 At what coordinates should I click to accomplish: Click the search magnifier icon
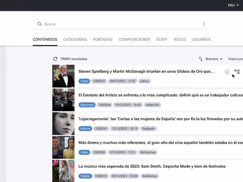pyautogui.click(x=39, y=24)
